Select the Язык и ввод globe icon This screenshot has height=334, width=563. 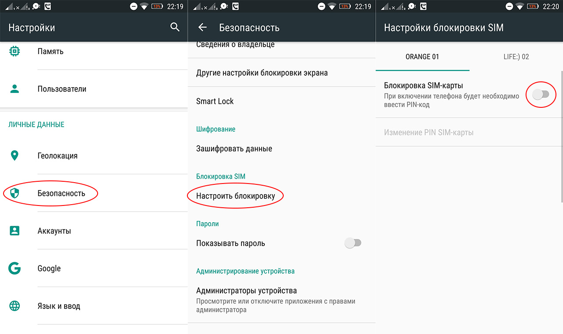(15, 306)
